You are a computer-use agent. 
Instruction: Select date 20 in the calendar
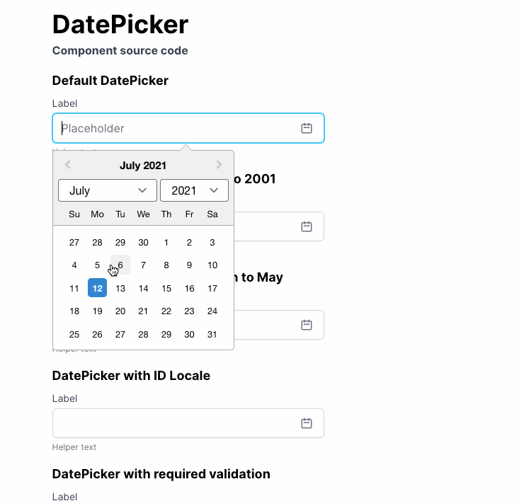point(120,311)
